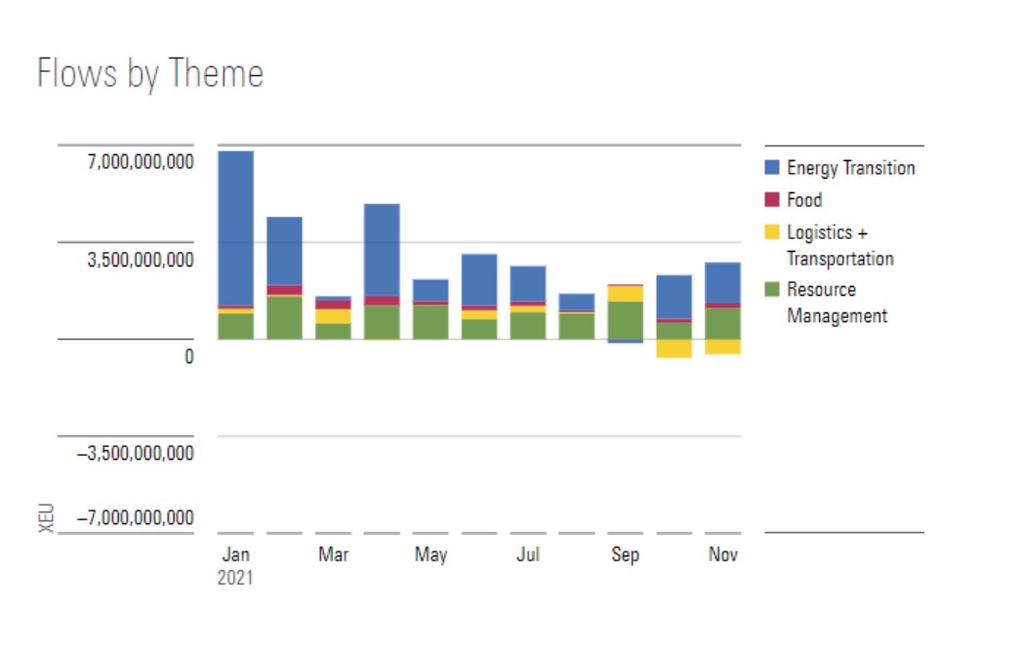Click the January blue Energy Transition bar
The height and width of the screenshot is (653, 1022).
click(x=235, y=228)
